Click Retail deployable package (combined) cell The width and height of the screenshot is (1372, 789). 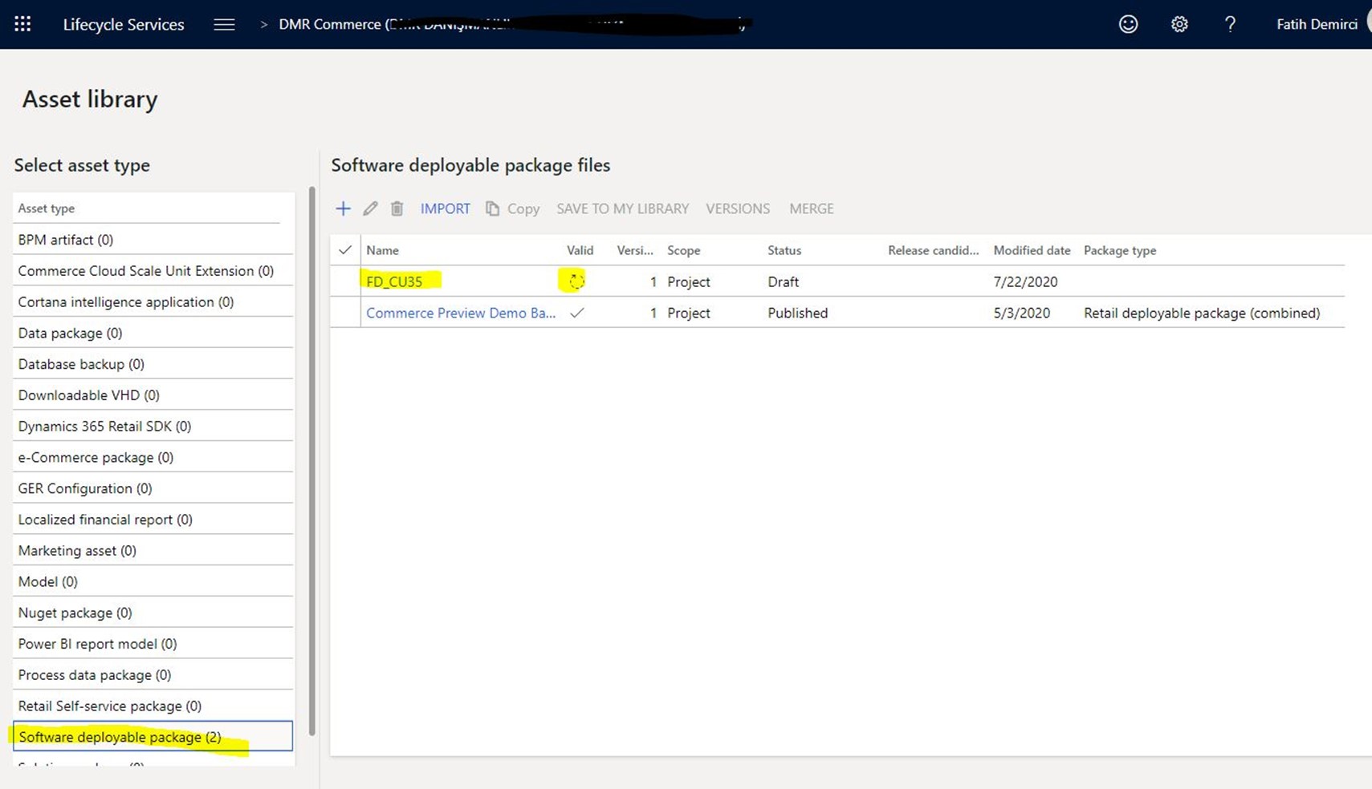tap(1202, 313)
